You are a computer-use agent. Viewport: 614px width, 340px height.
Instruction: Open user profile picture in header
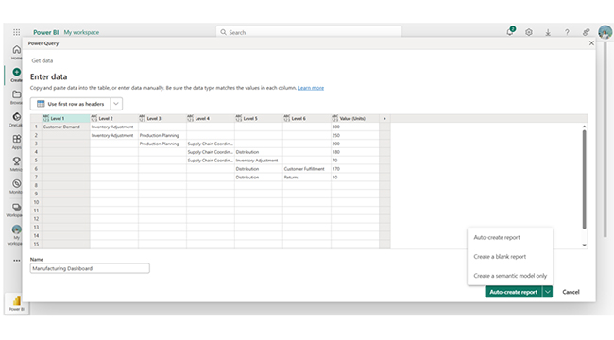[605, 32]
